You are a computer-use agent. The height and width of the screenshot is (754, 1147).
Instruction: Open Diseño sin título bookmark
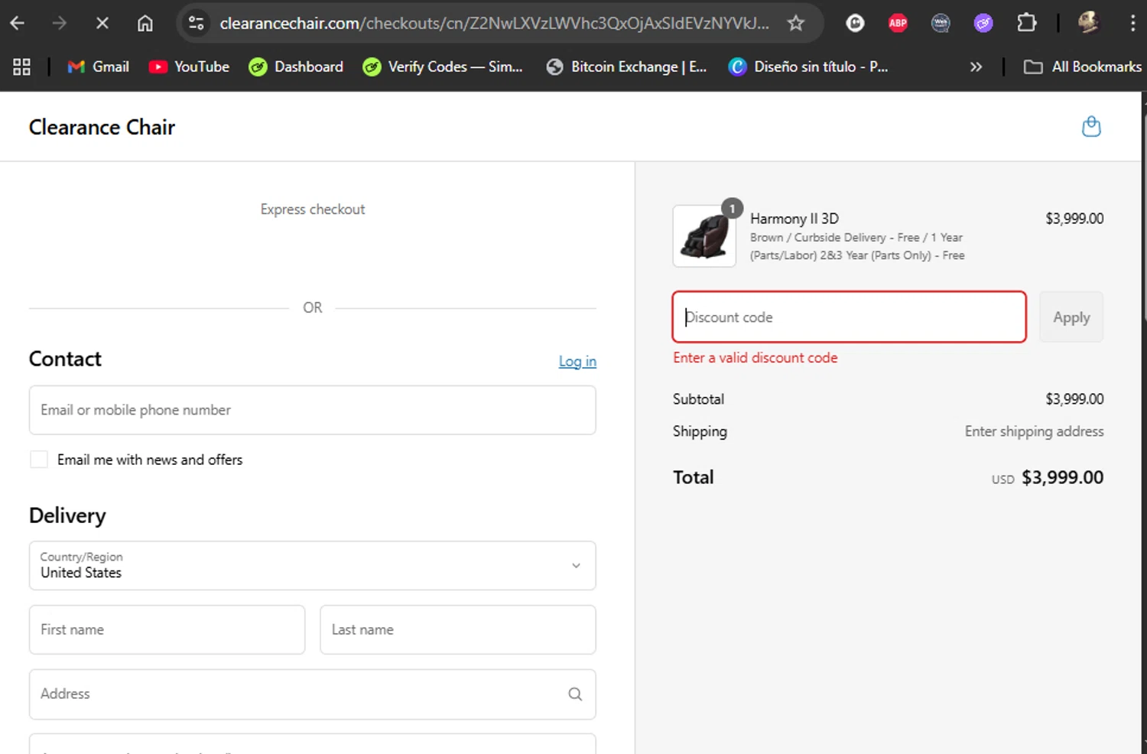808,67
